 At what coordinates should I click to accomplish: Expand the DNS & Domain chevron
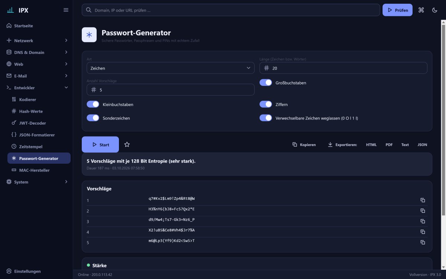(66, 52)
